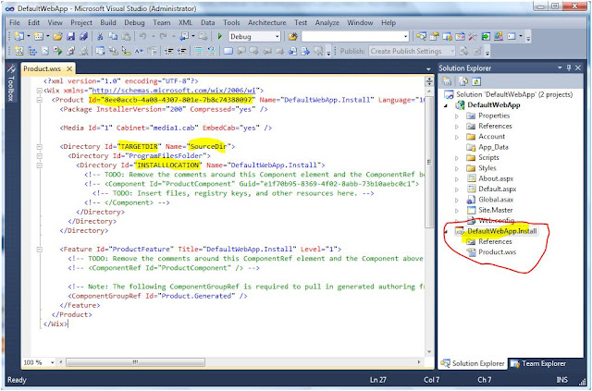The image size is (592, 391).
Task: Click Solution Explorer Show All Files icon
Action: pyautogui.click(x=463, y=81)
